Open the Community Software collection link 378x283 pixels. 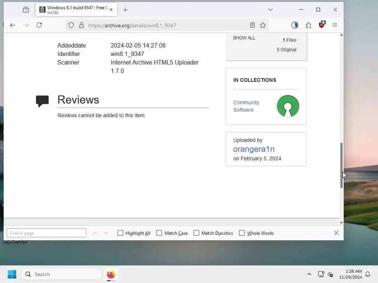pyautogui.click(x=246, y=106)
